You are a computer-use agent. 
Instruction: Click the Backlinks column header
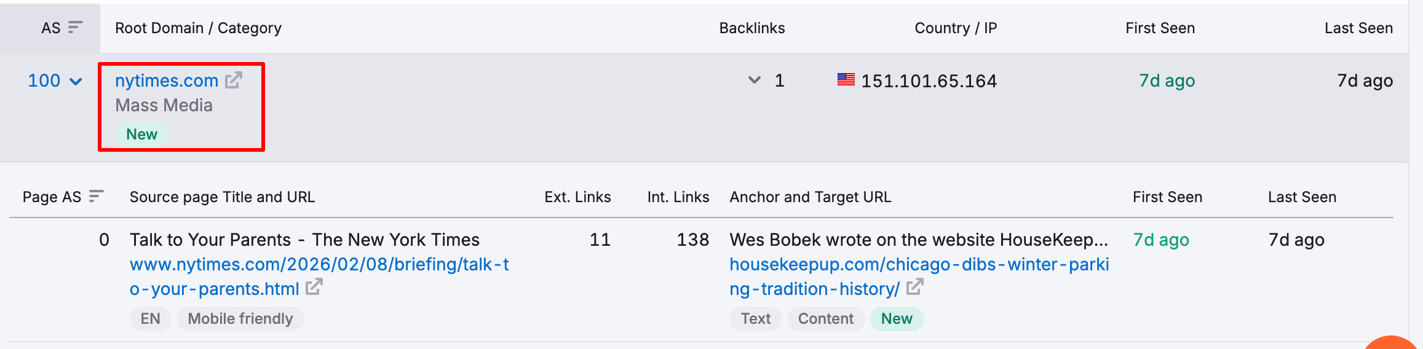pyautogui.click(x=752, y=28)
